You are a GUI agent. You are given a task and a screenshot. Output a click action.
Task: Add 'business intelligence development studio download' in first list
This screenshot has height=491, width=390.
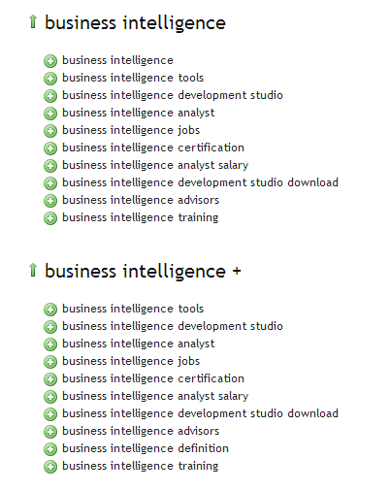(x=50, y=183)
